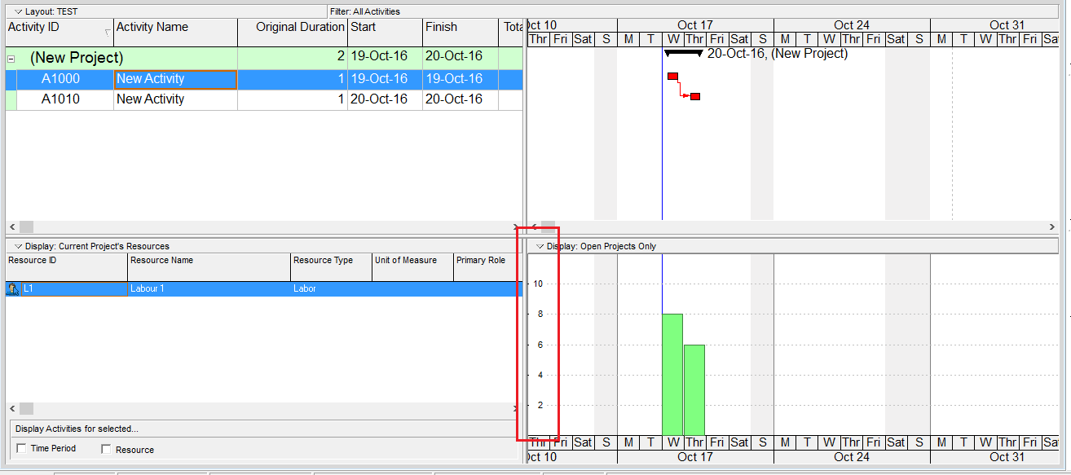
Task: Collapse the (New Project) group row
Action: (x=11, y=59)
